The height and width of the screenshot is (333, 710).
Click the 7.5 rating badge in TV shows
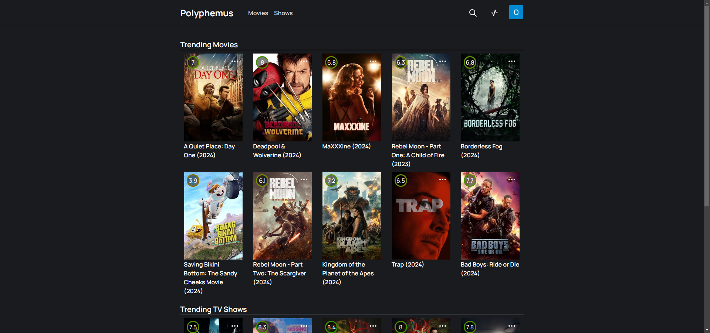(193, 327)
